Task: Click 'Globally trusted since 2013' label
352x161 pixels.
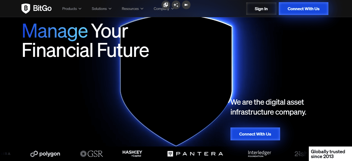Action: tap(328, 154)
